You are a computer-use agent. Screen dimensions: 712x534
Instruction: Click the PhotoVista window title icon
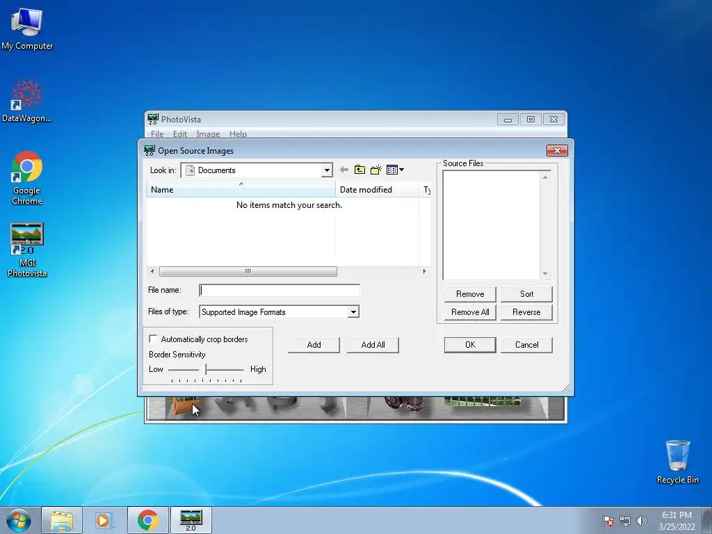coord(153,119)
